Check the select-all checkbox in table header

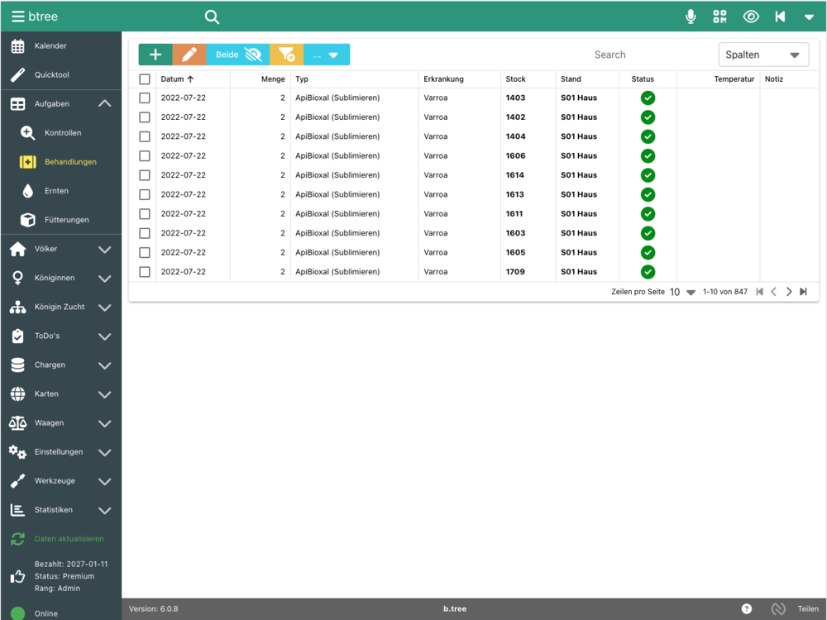(145, 79)
